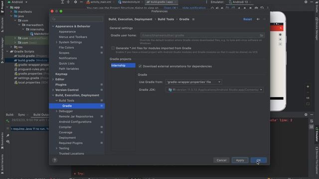Open Plugins settings
The height and width of the screenshot is (179, 319).
tap(61, 85)
